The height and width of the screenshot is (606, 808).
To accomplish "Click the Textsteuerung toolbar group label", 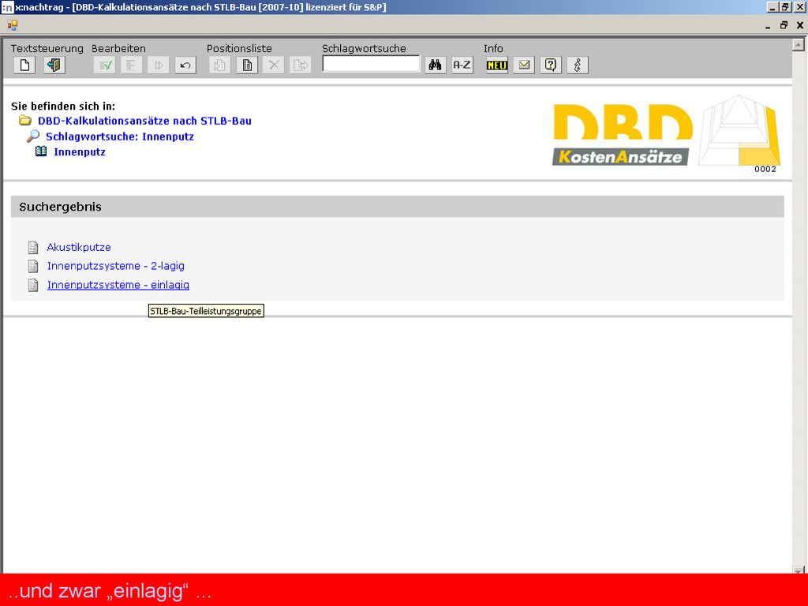I will [47, 48].
